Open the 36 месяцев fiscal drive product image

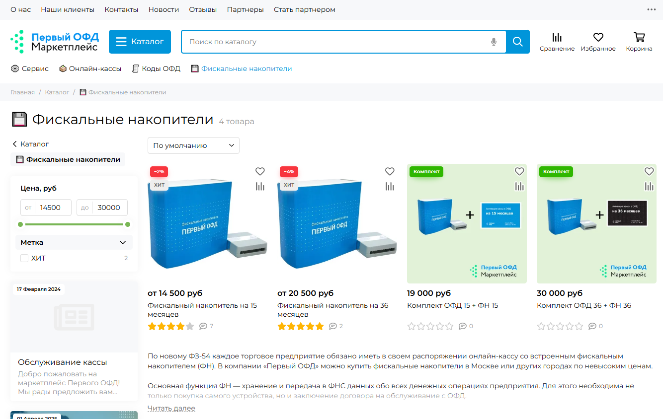[x=337, y=224]
